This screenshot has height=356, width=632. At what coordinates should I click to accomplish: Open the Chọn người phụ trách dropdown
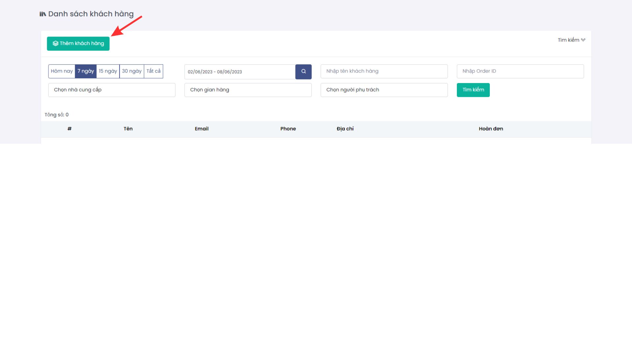[x=384, y=90]
